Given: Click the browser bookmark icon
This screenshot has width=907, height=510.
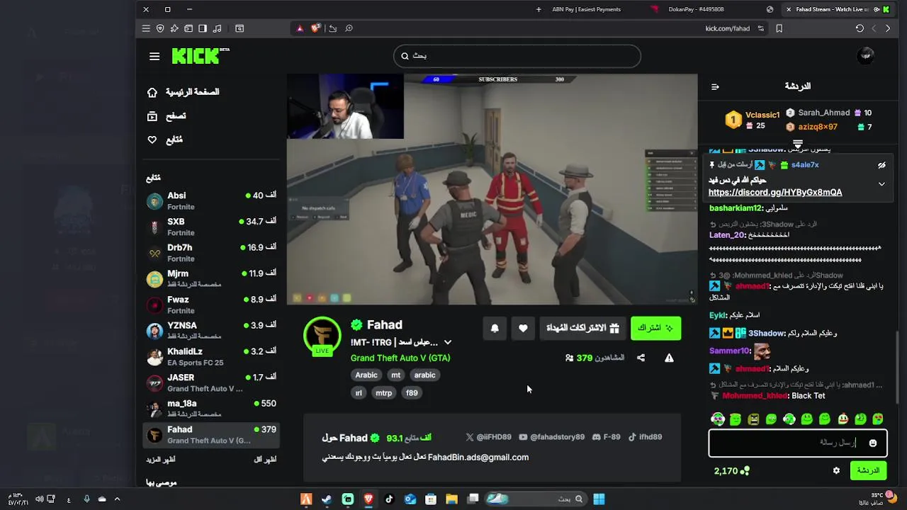Looking at the screenshot, I should pyautogui.click(x=779, y=28).
